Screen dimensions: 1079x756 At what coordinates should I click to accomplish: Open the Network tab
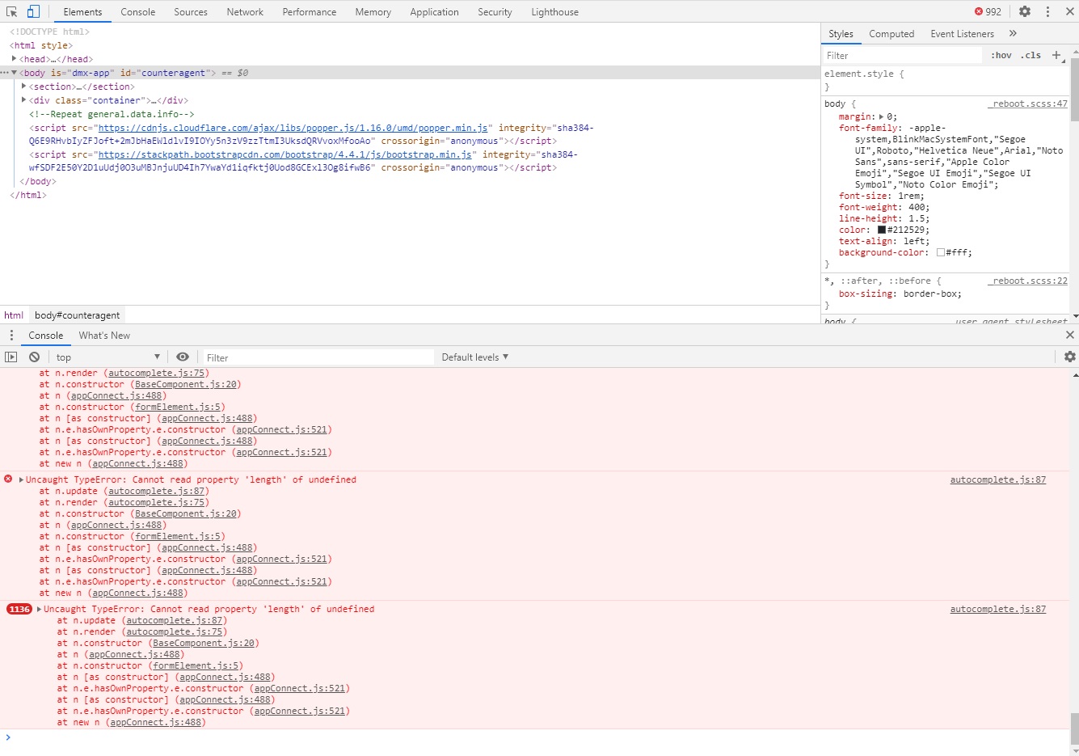pyautogui.click(x=245, y=11)
